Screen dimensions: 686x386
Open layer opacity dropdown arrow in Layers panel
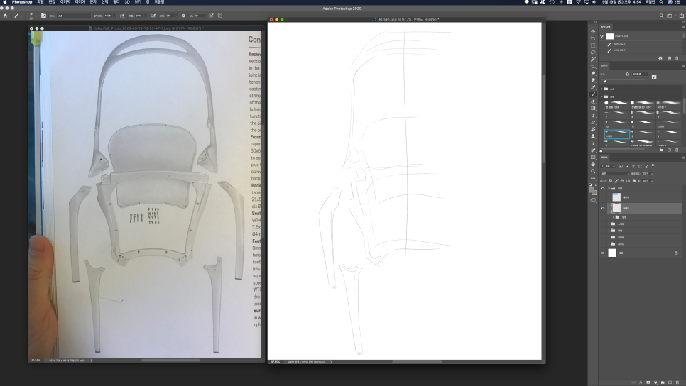[652, 174]
